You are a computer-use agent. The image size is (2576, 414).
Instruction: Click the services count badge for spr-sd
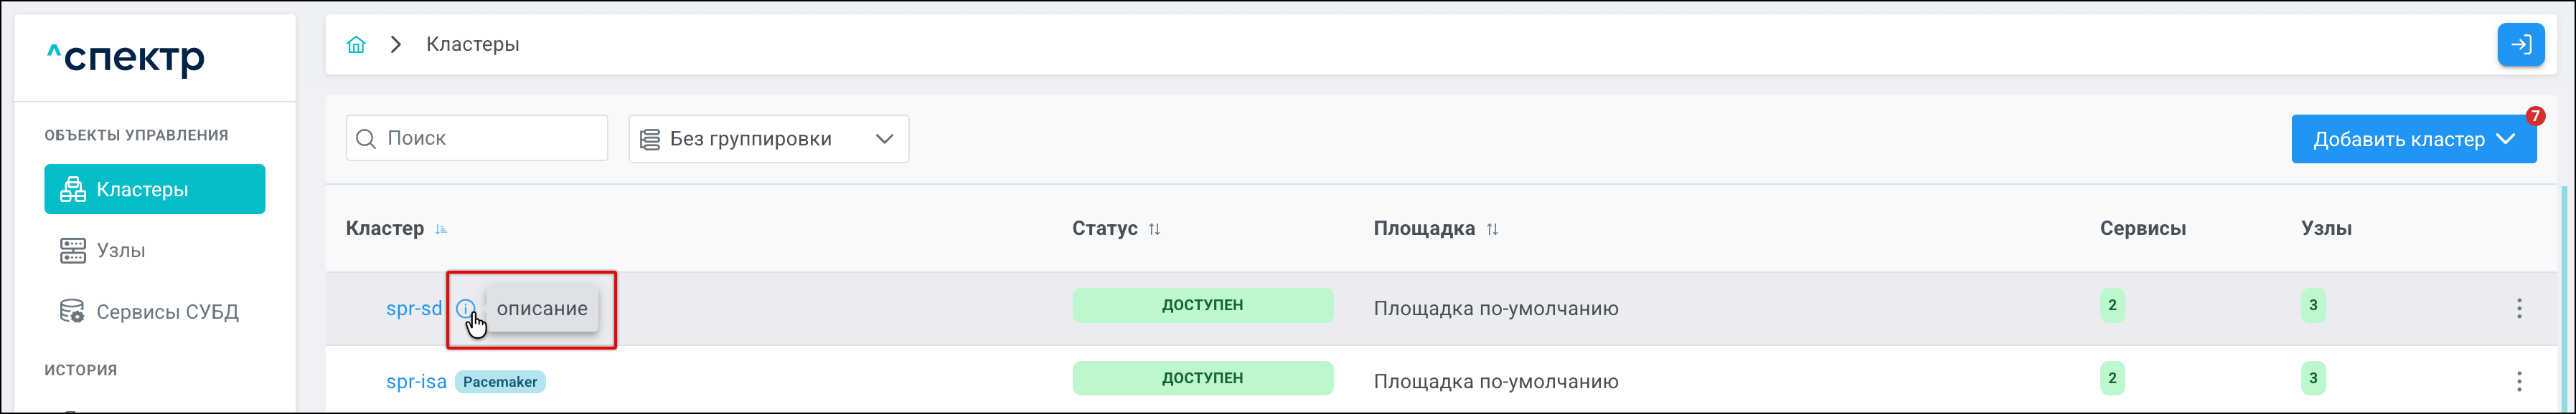[2112, 305]
